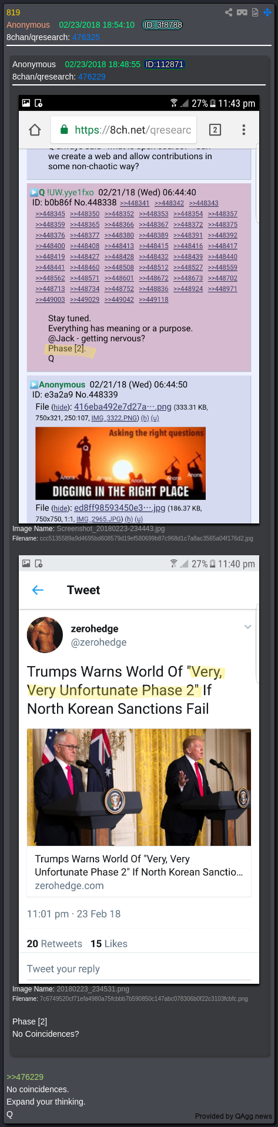
Task: Click the >>476229 reply reference
Action: 25,1077
